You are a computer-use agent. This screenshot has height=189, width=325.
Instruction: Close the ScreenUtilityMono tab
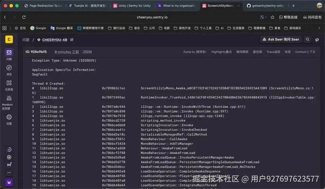(239, 6)
